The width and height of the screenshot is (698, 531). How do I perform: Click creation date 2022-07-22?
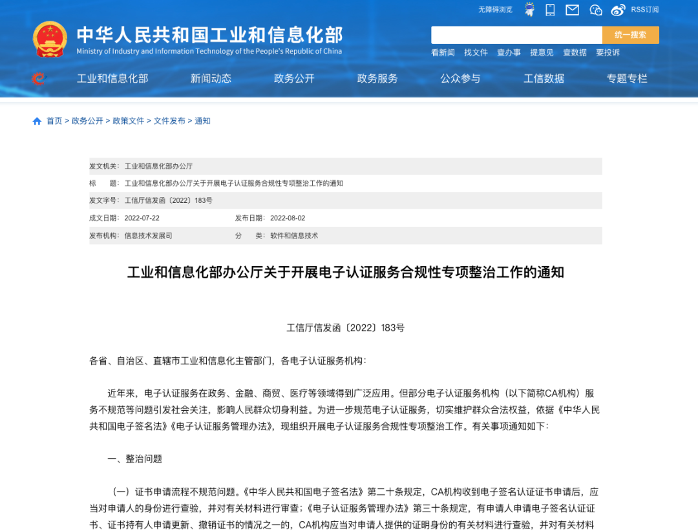coord(142,218)
